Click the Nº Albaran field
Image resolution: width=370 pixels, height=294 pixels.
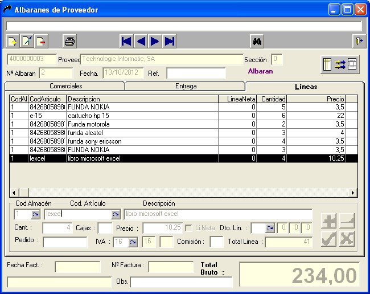tap(56, 73)
